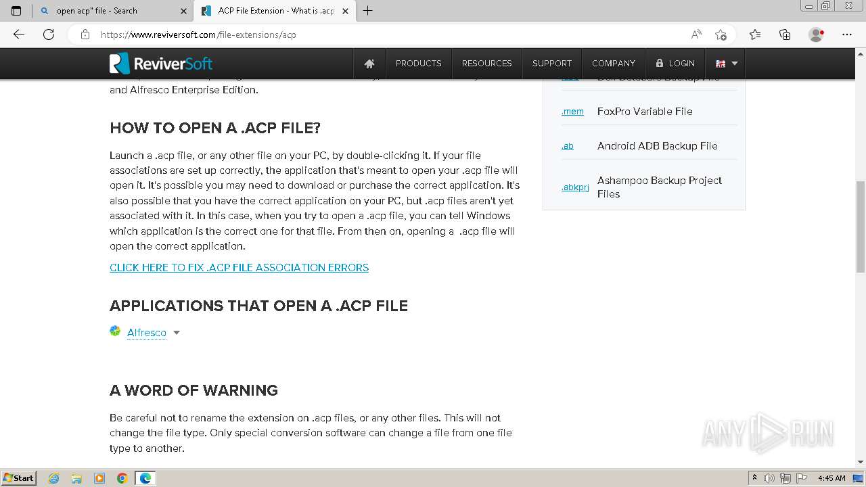Open the volume tray icon
The image size is (866, 487).
(x=769, y=478)
